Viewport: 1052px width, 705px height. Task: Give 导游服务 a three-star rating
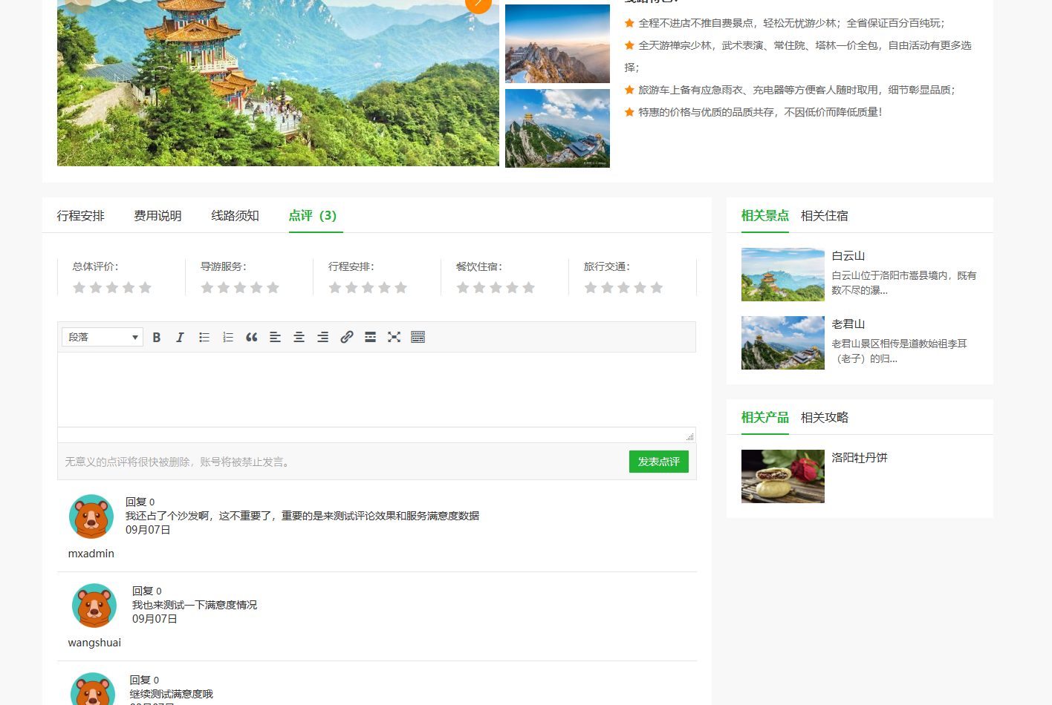tap(240, 287)
